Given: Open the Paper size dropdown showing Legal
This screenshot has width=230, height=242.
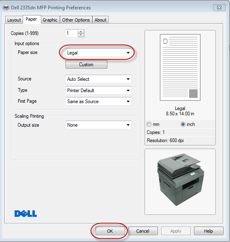Looking at the screenshot, I should coord(98,53).
